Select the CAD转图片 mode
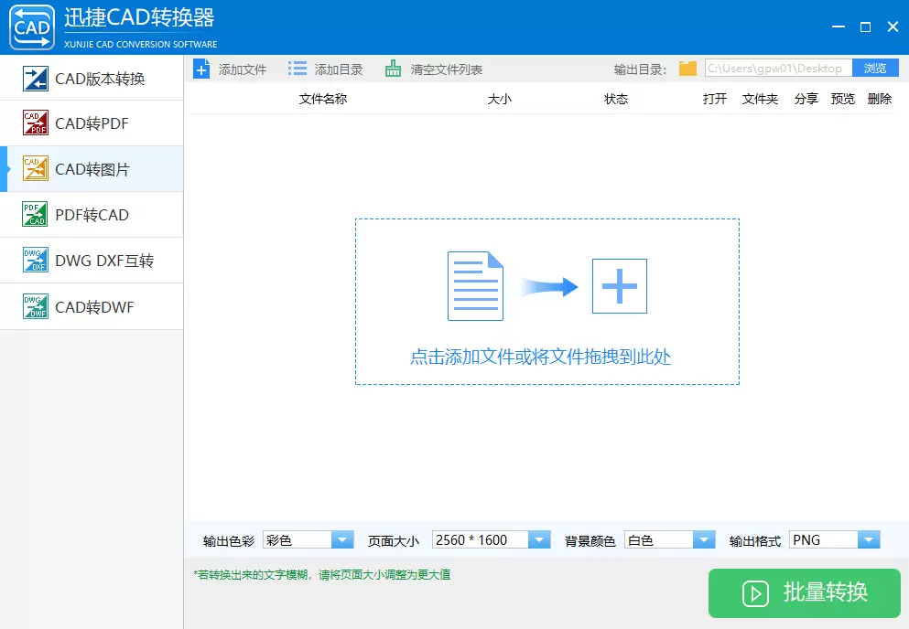 (x=92, y=169)
